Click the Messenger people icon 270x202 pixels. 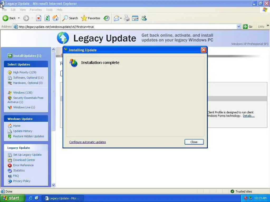(x=144, y=18)
